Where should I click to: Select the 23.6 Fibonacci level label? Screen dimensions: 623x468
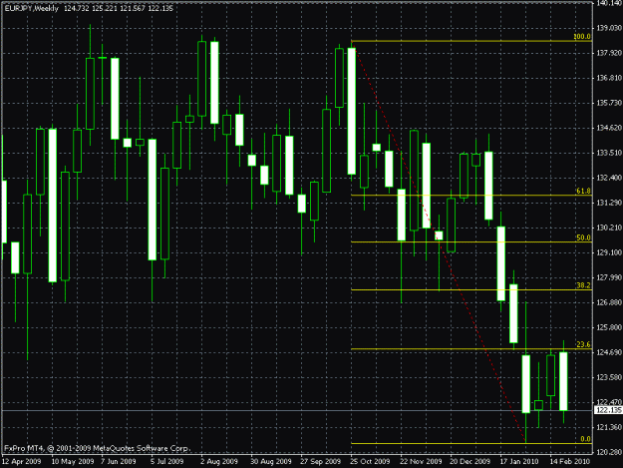[x=583, y=344]
